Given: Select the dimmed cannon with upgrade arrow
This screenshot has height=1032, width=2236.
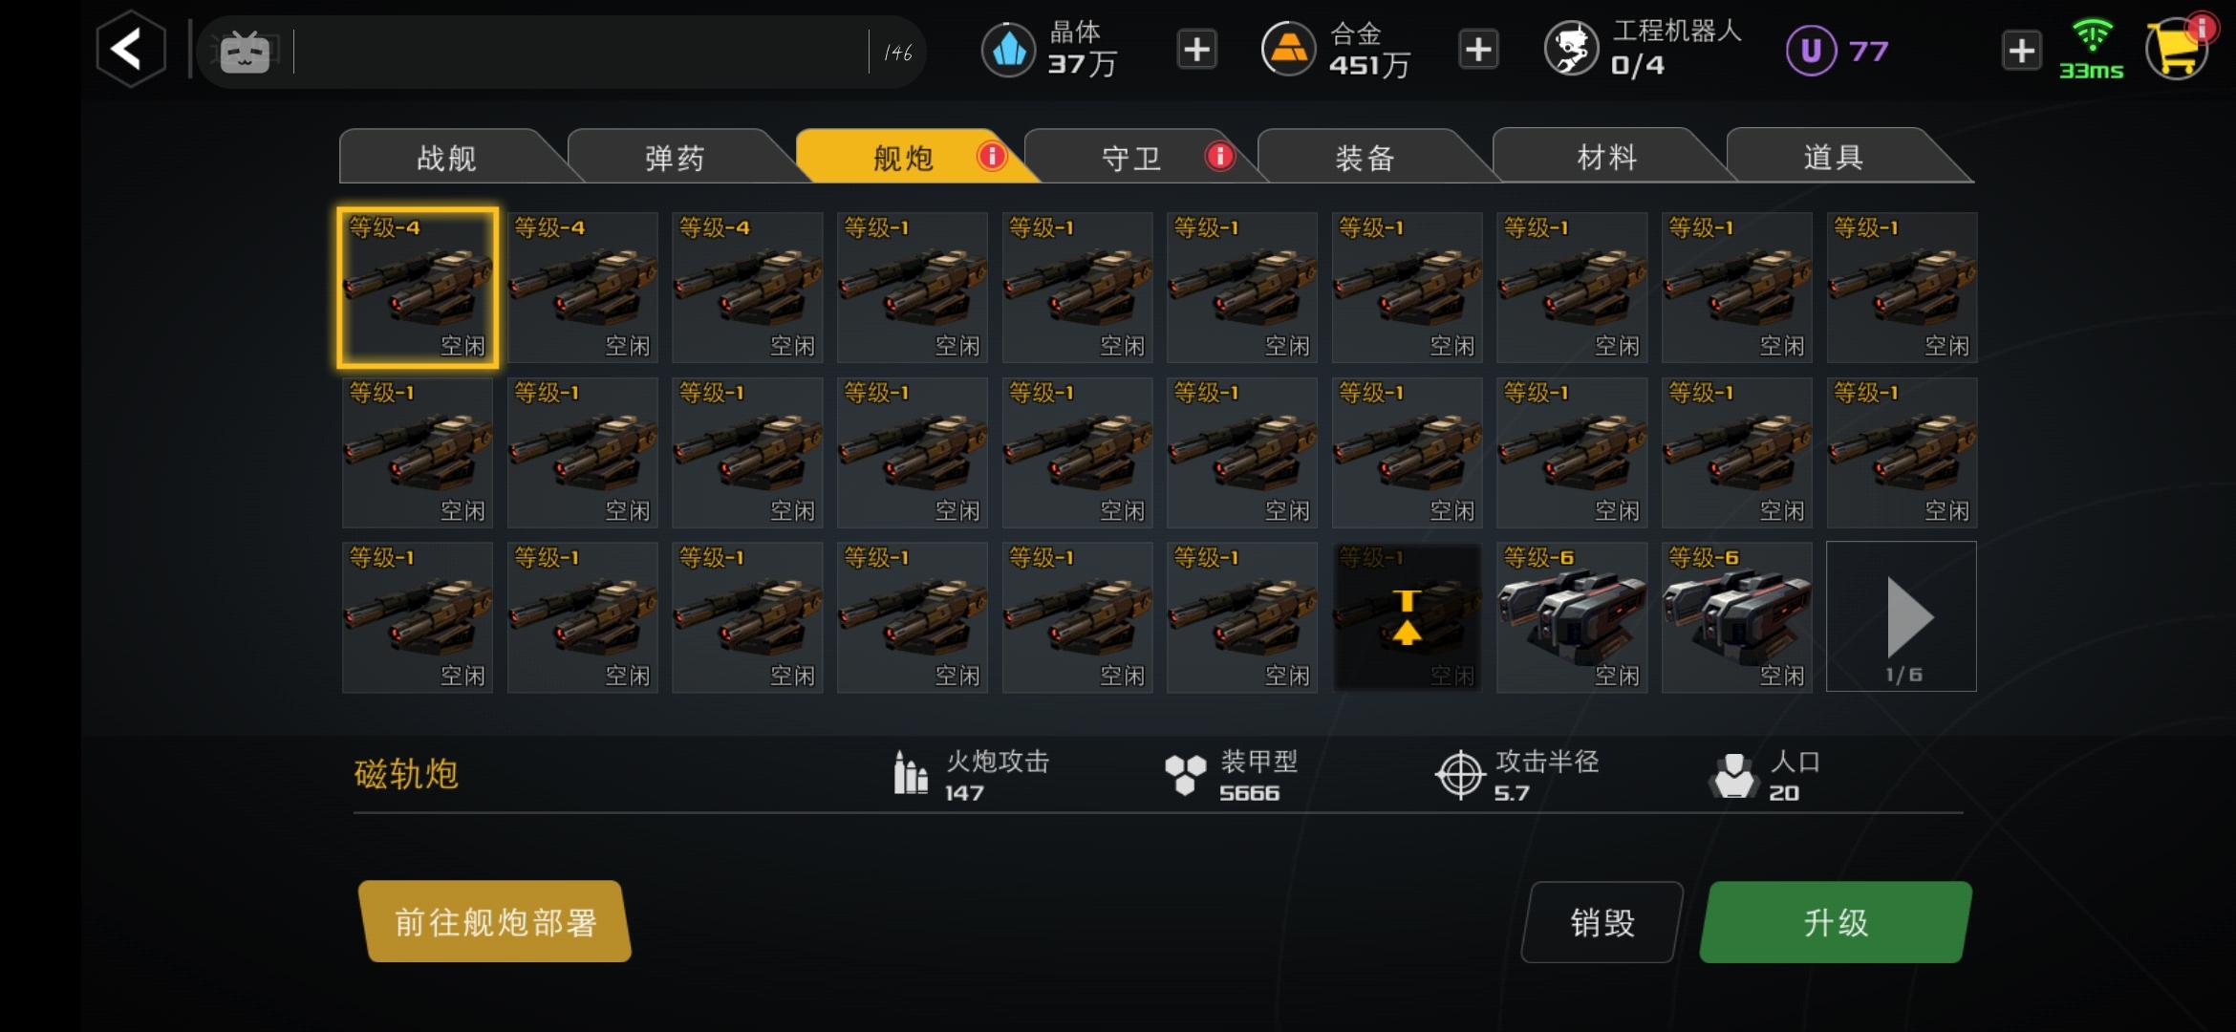Looking at the screenshot, I should (1407, 616).
